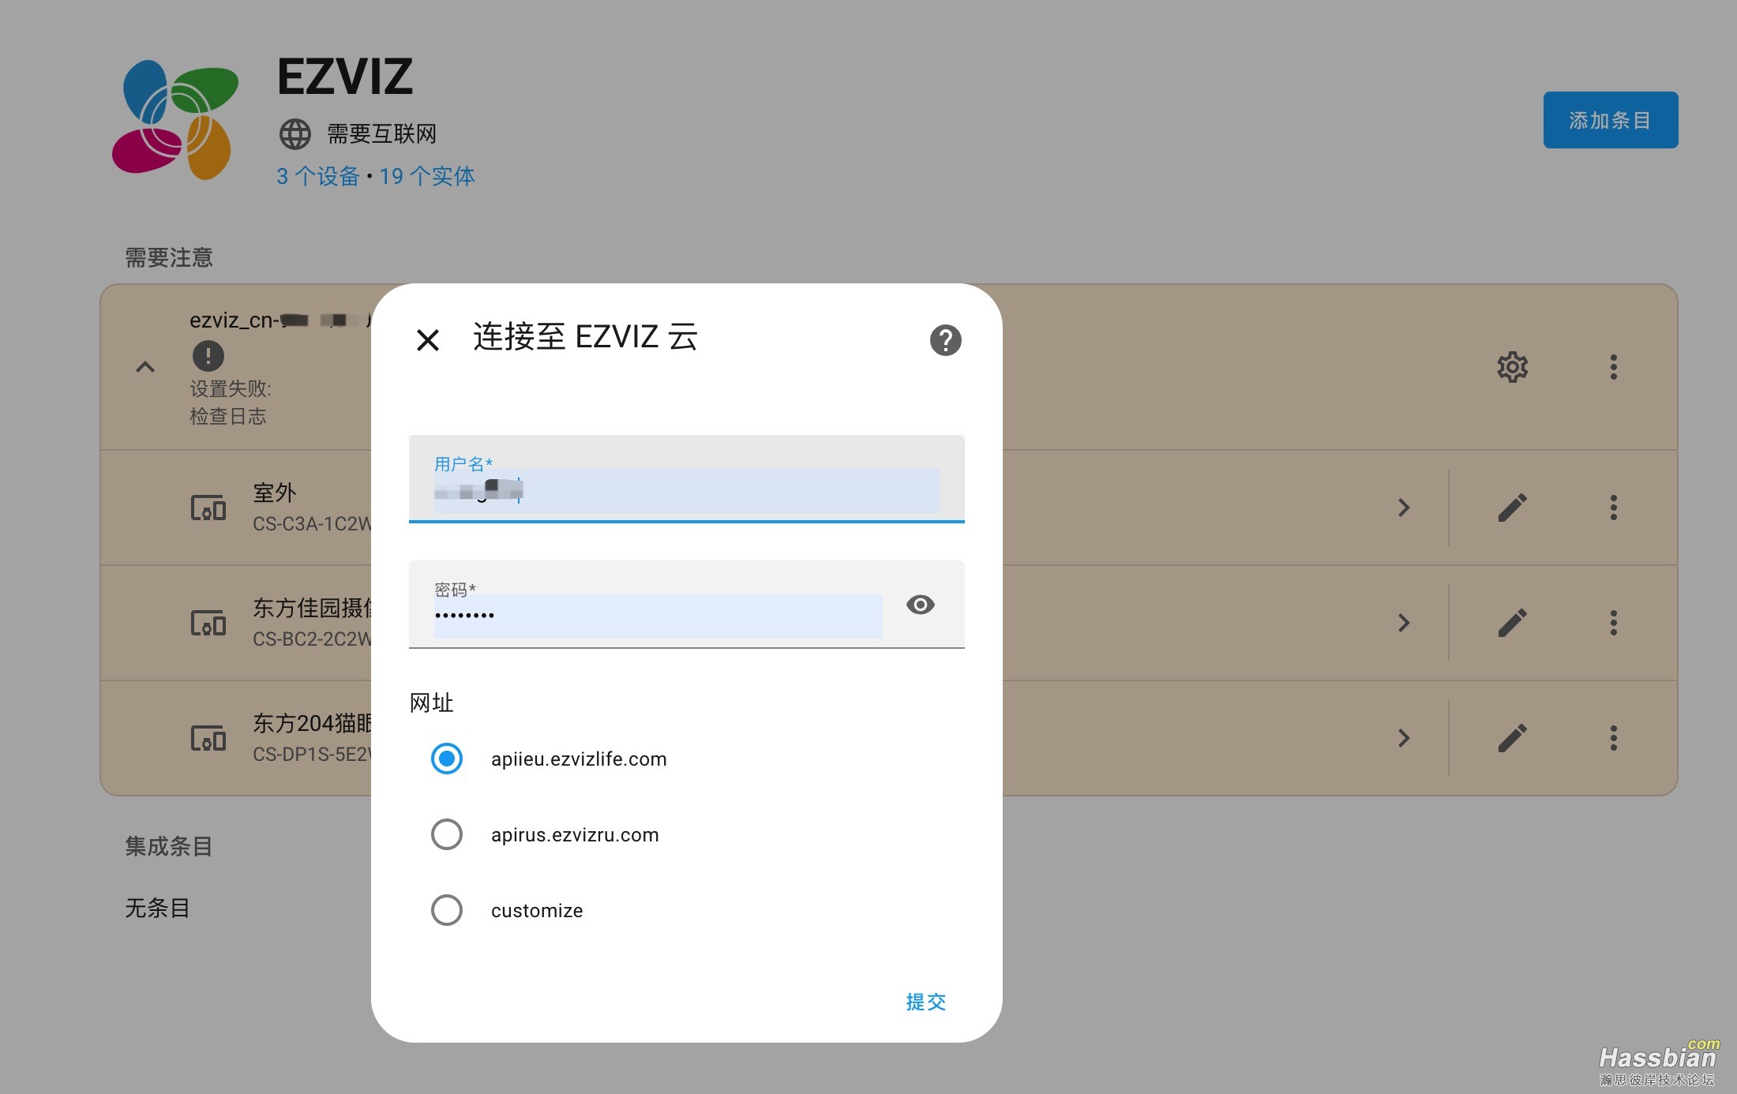The height and width of the screenshot is (1094, 1737).
Task: Click the device icon beside 室外
Action: (208, 508)
